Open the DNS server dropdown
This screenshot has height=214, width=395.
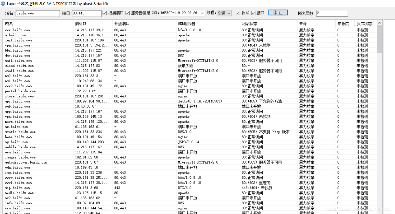(x=202, y=13)
